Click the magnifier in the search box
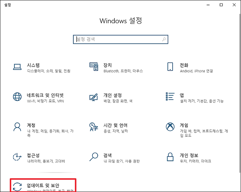Image resolution: width=241 pixels, height=192 pixels. pyautogui.click(x=164, y=40)
